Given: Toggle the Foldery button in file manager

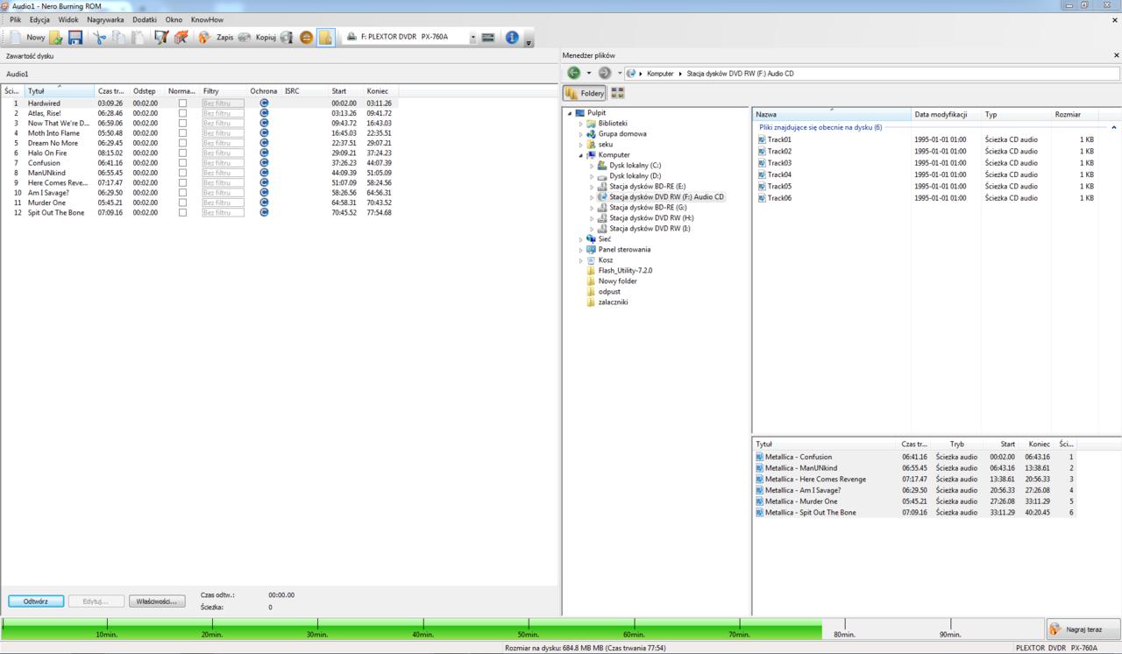Looking at the screenshot, I should click(x=584, y=93).
